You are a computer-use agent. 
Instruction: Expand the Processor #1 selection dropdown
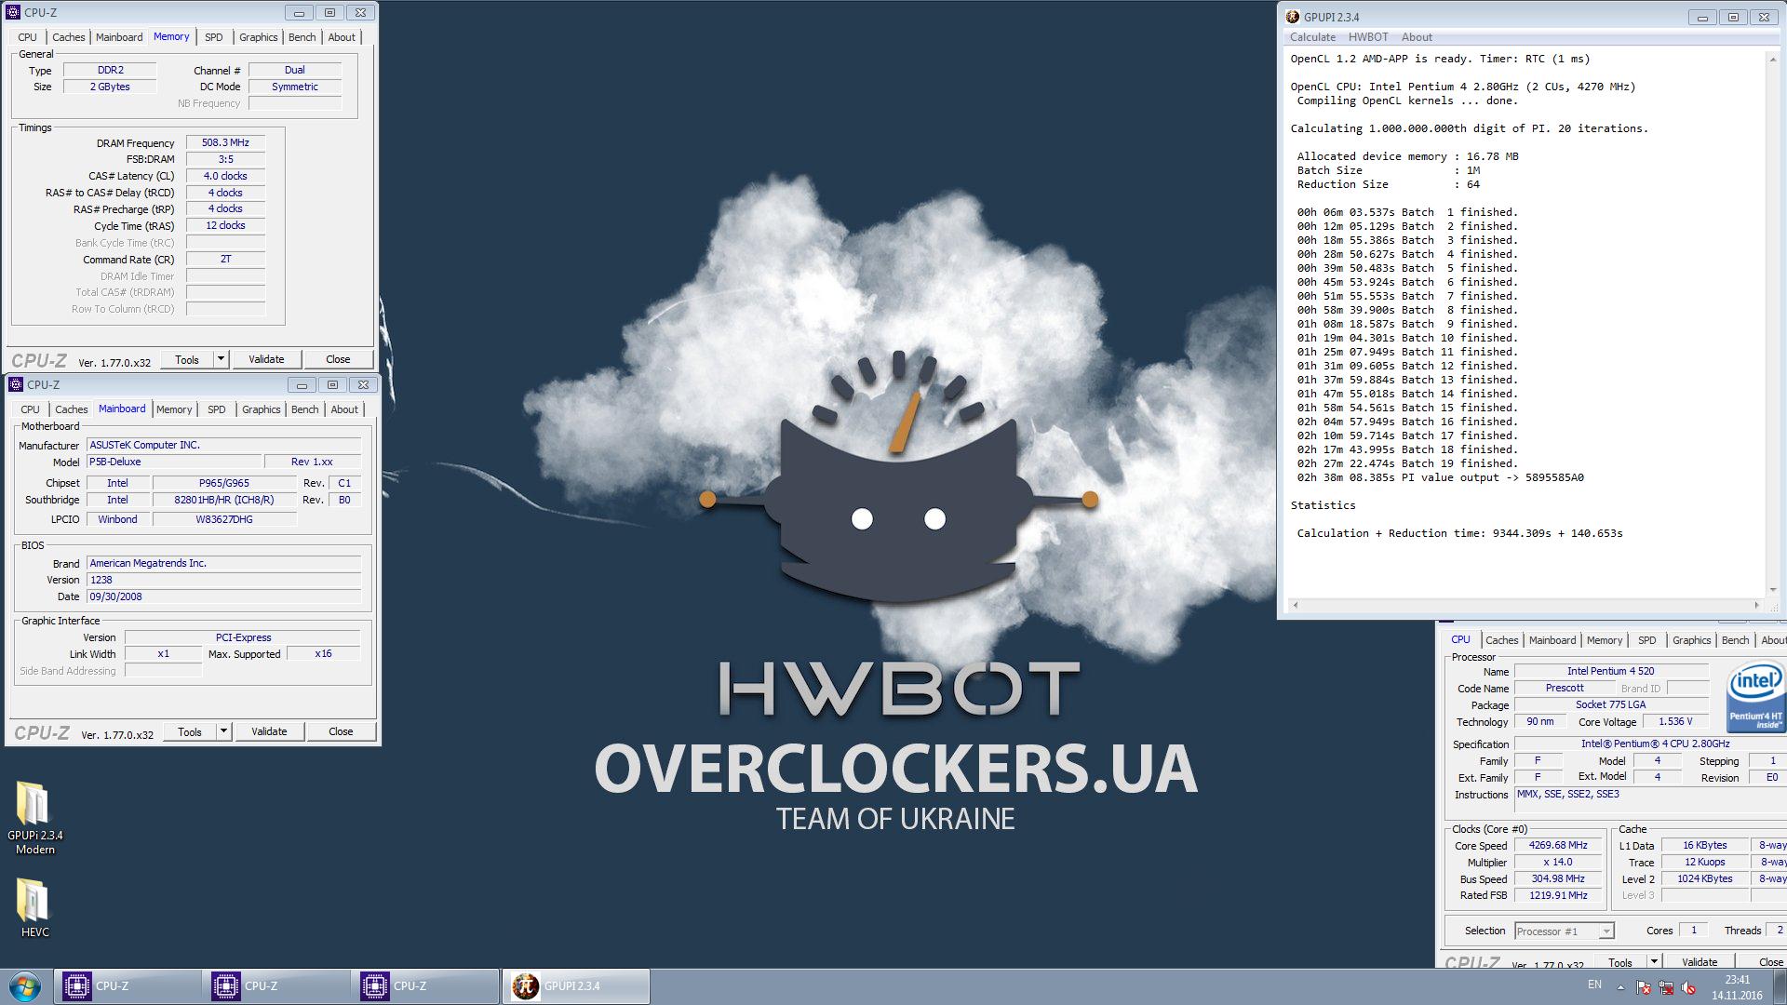[x=1606, y=931]
